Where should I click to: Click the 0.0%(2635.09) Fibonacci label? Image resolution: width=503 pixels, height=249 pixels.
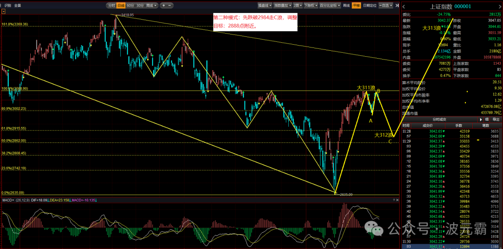tap(13, 193)
